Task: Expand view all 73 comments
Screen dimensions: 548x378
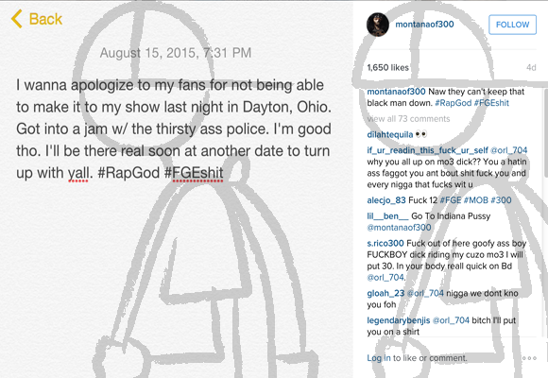Action: coord(408,119)
